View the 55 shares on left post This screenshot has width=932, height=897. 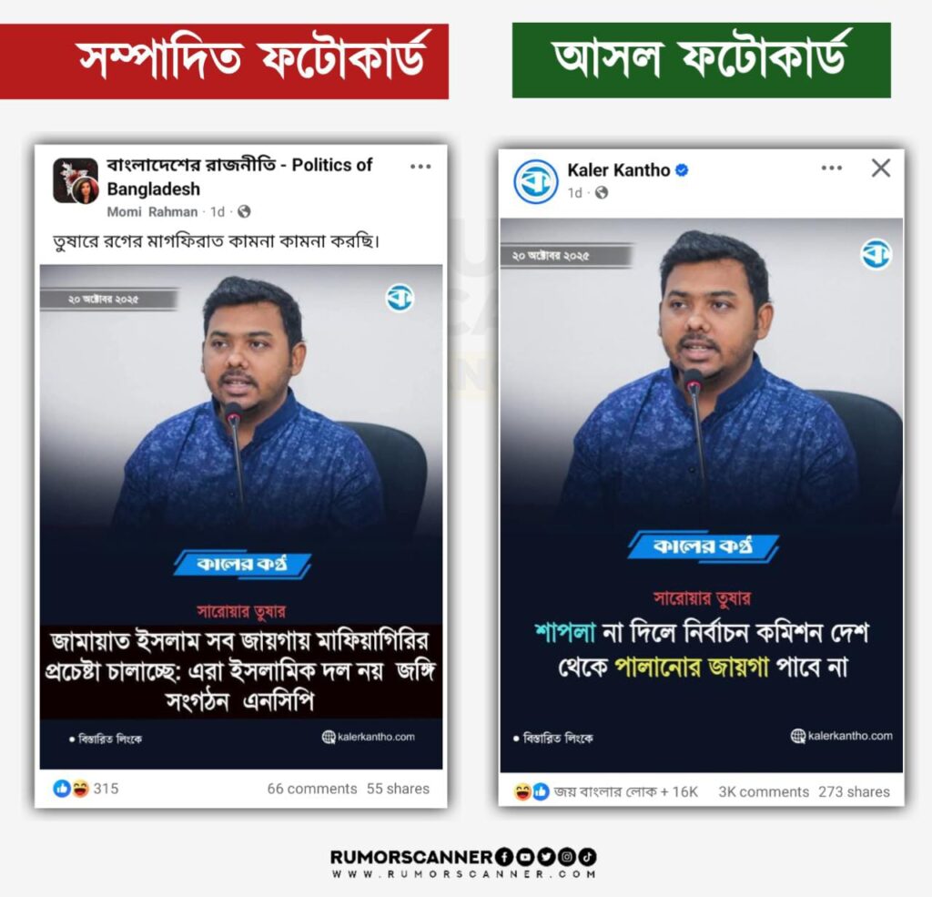tap(398, 789)
